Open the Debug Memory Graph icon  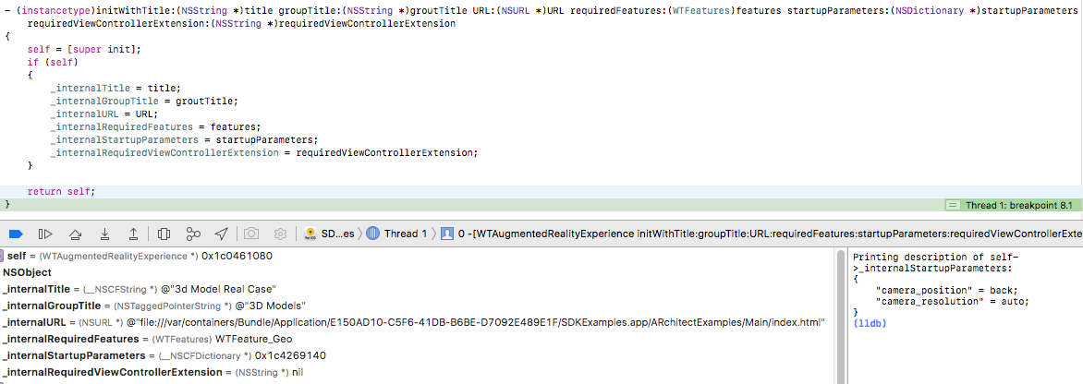[193, 234]
